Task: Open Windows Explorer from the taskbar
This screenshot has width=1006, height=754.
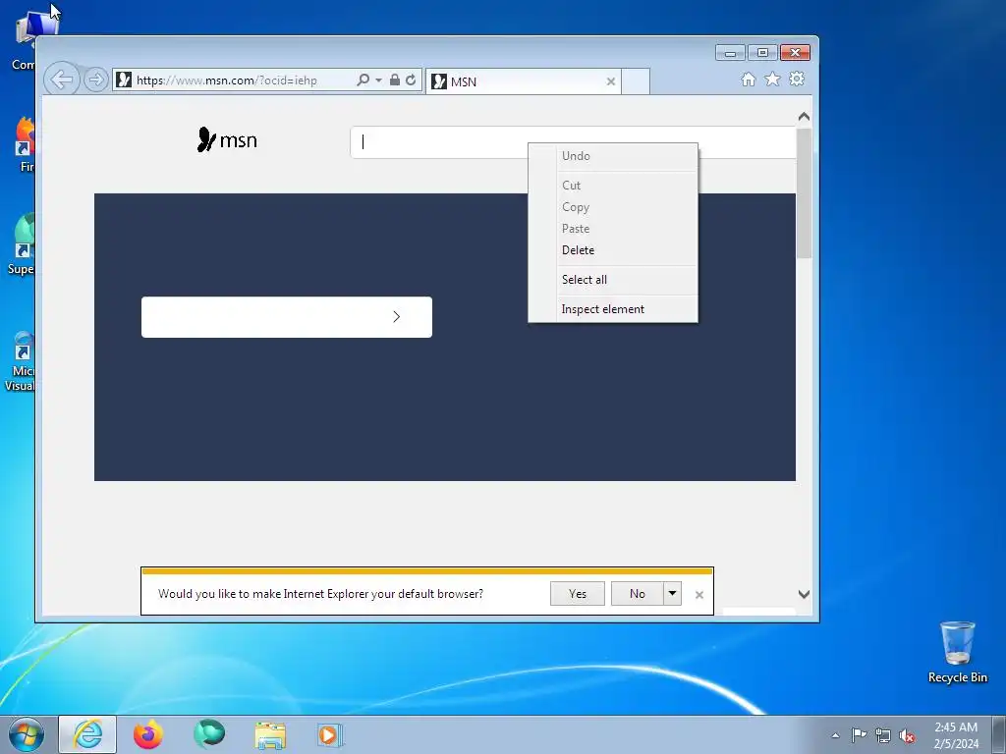Action: [x=270, y=735]
